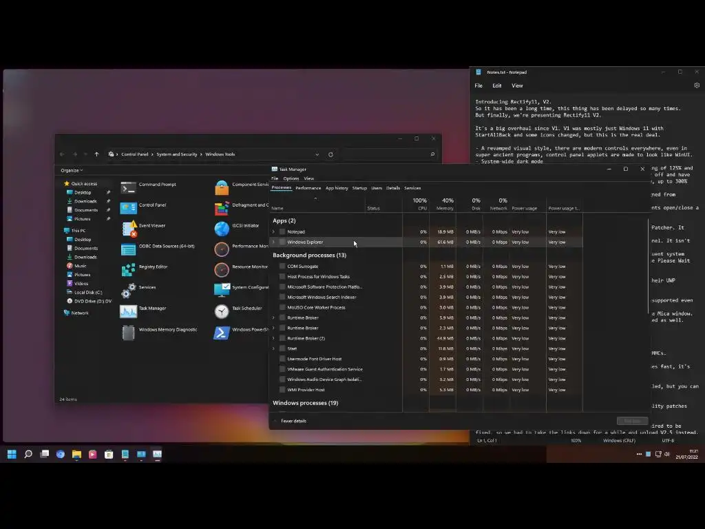Open the Organize dropdown in Explorer
The width and height of the screenshot is (705, 529).
72,171
